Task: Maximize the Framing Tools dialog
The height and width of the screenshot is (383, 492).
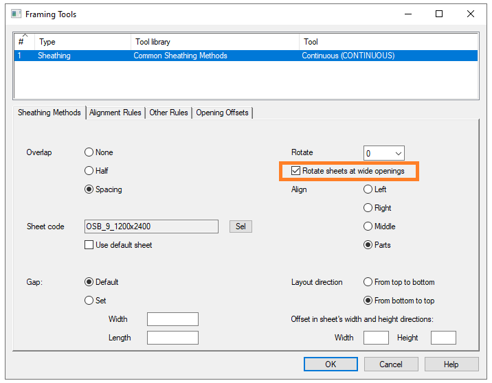Action: pos(439,14)
